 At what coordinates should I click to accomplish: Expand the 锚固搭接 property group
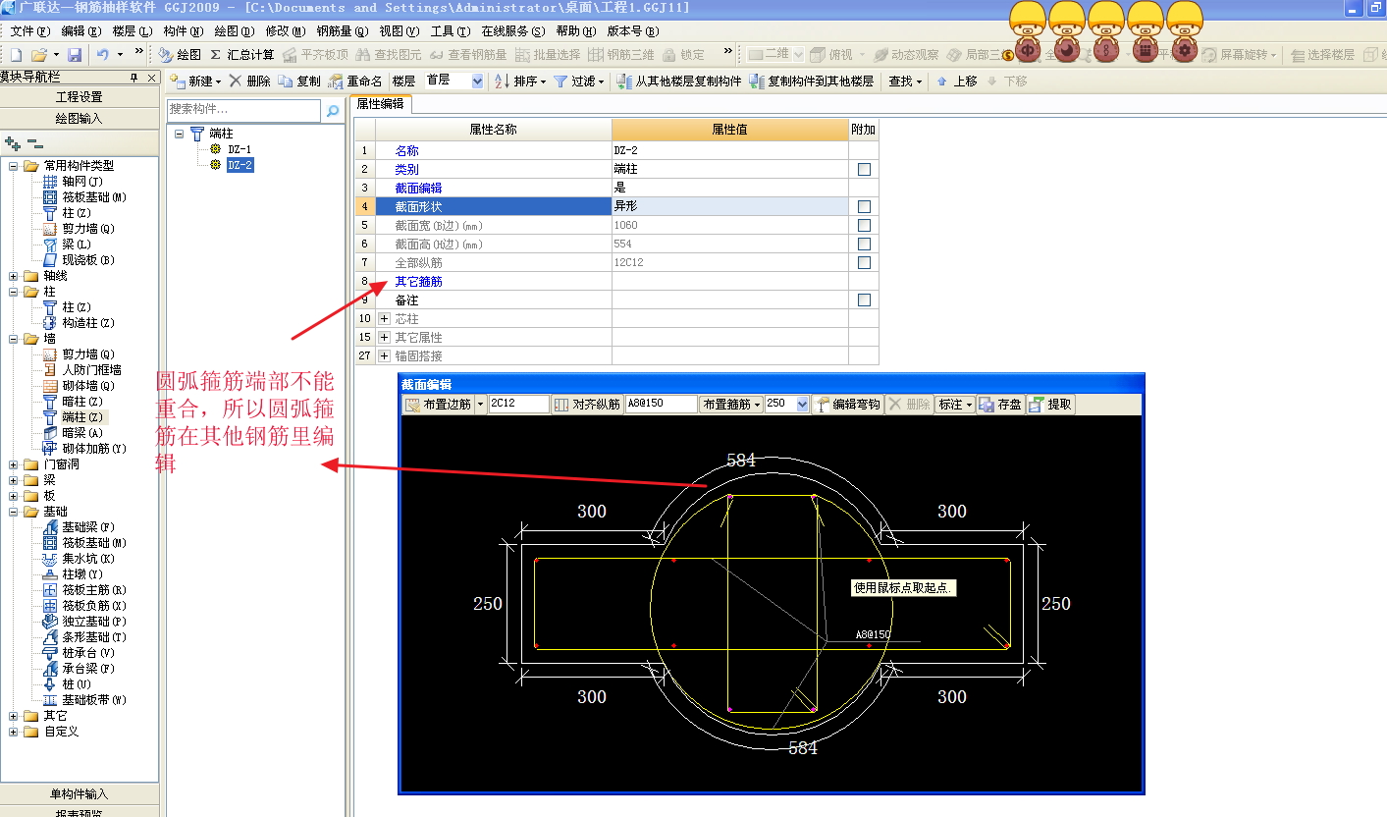(x=384, y=355)
